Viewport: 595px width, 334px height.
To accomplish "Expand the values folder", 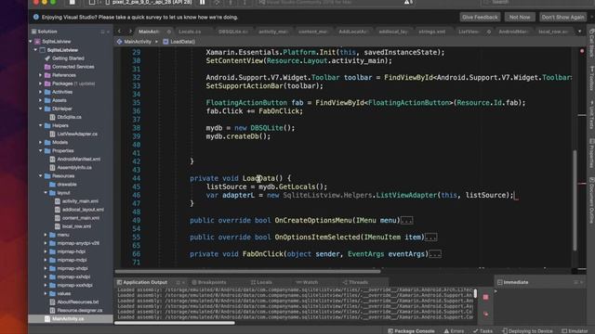I will [46, 293].
